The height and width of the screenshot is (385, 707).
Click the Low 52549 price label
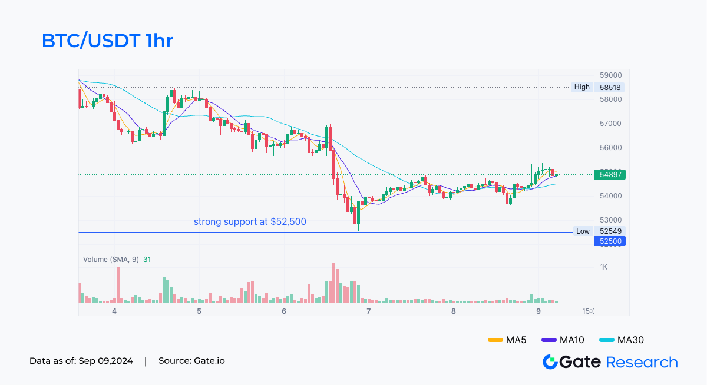(597, 231)
